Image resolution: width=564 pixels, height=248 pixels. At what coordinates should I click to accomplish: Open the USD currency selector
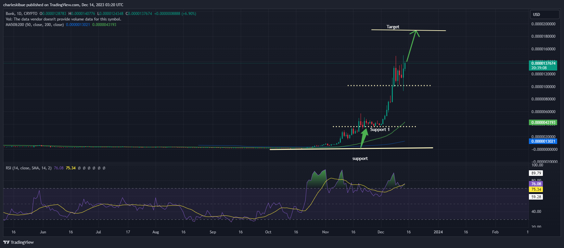[x=545, y=14]
